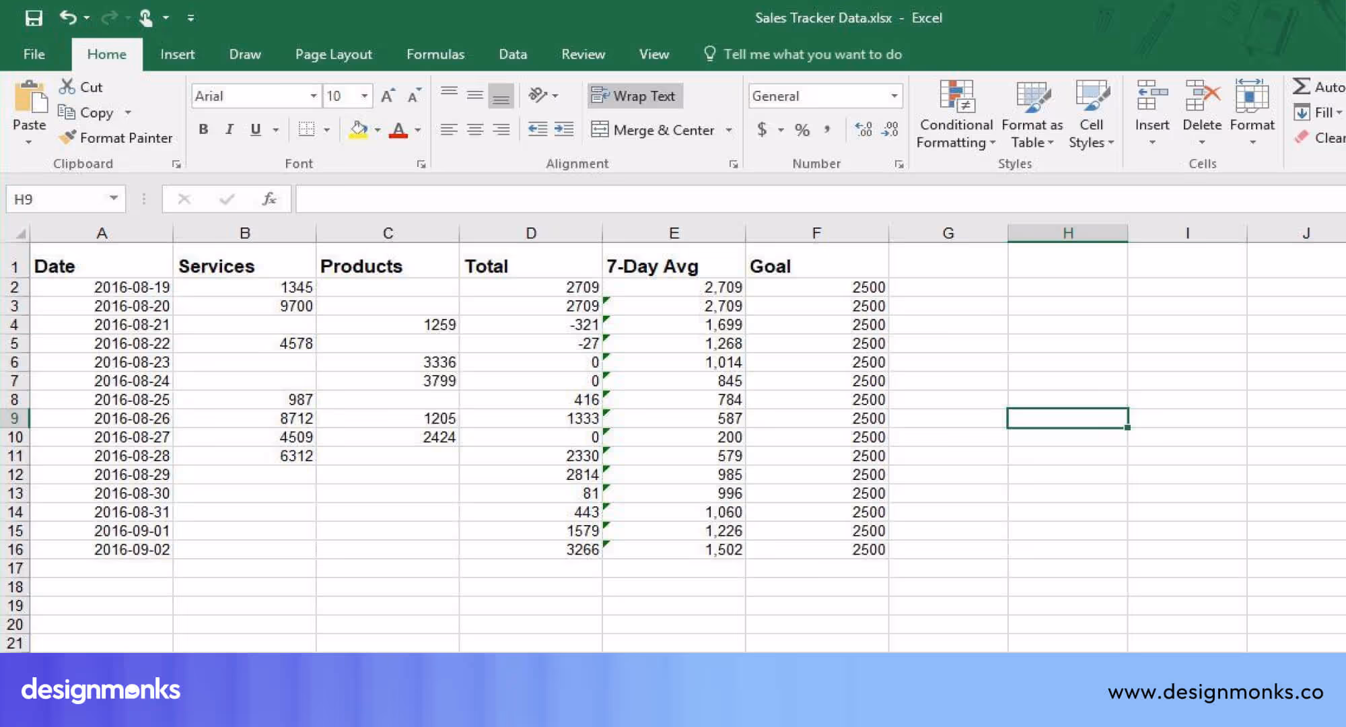Click the Orientation text-angle icon
Viewport: 1346px width, 727px height.
(x=537, y=95)
